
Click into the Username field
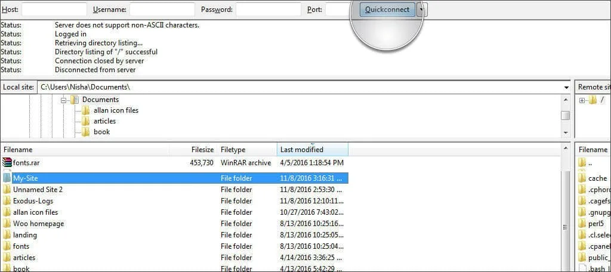pyautogui.click(x=162, y=10)
